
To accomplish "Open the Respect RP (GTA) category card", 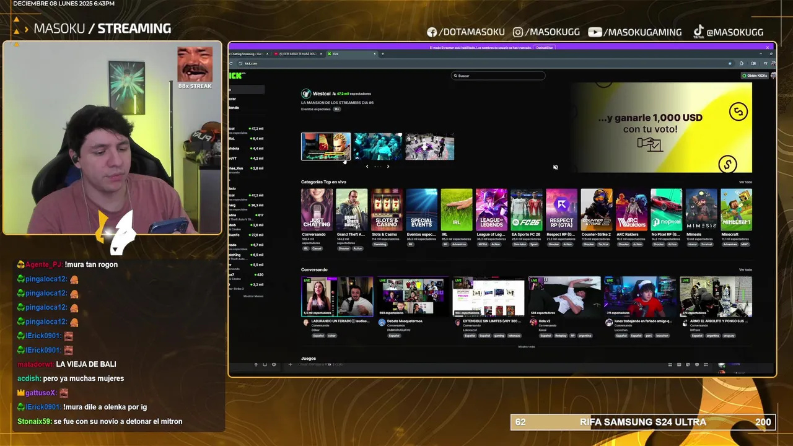I will (561, 209).
